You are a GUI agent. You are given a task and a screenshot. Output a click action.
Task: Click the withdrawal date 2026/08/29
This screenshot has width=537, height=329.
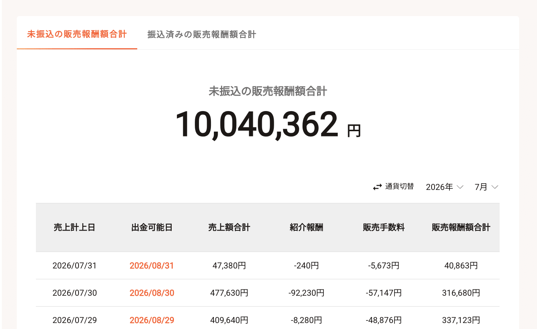[x=152, y=320]
